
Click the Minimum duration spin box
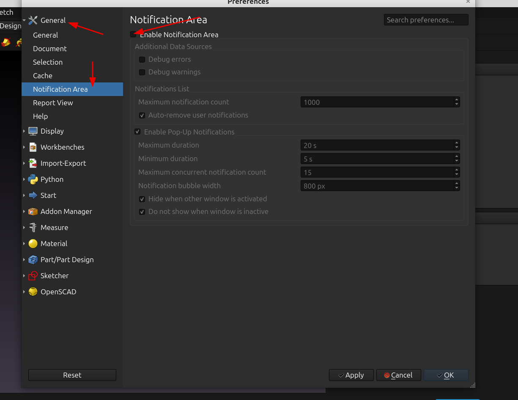[380, 159]
